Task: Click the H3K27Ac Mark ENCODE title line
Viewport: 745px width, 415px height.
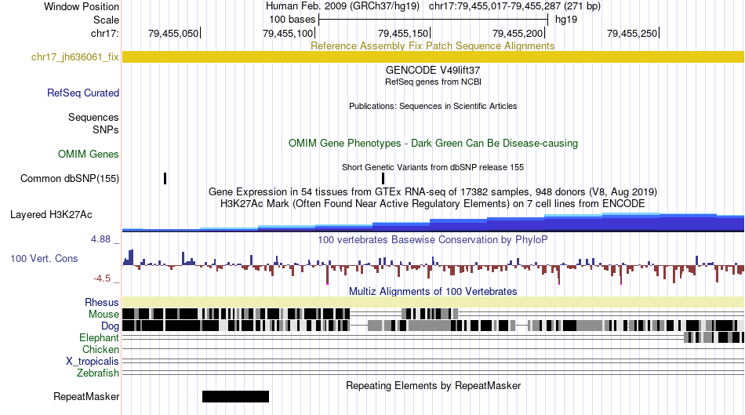Action: click(433, 204)
